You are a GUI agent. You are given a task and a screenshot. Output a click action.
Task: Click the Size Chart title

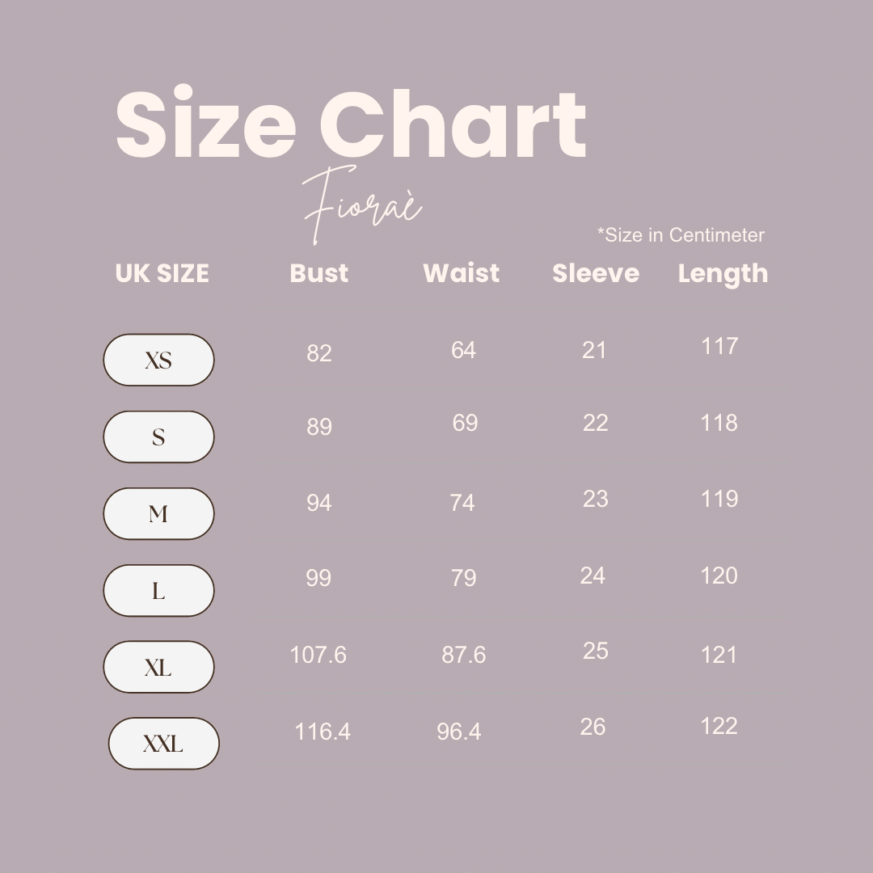tap(351, 123)
